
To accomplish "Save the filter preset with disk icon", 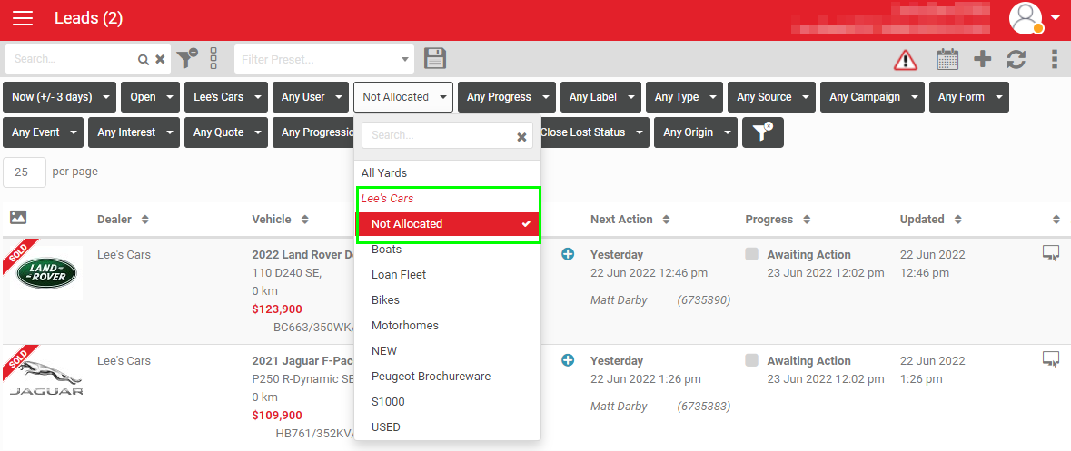I will 435,59.
